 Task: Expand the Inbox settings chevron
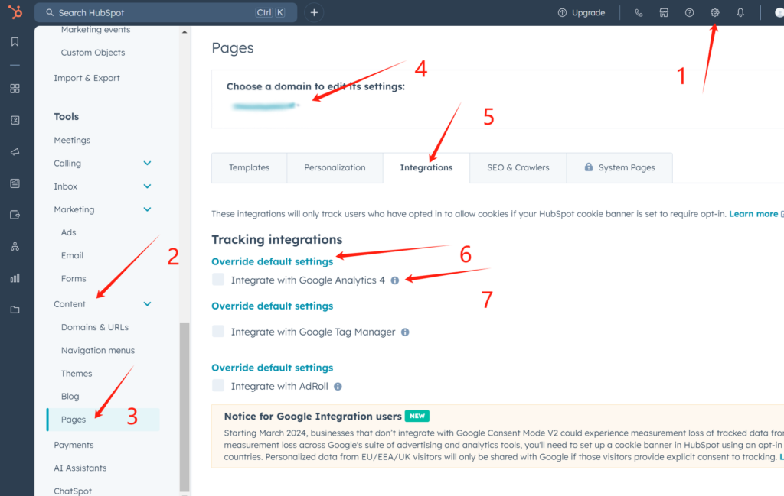pos(147,186)
